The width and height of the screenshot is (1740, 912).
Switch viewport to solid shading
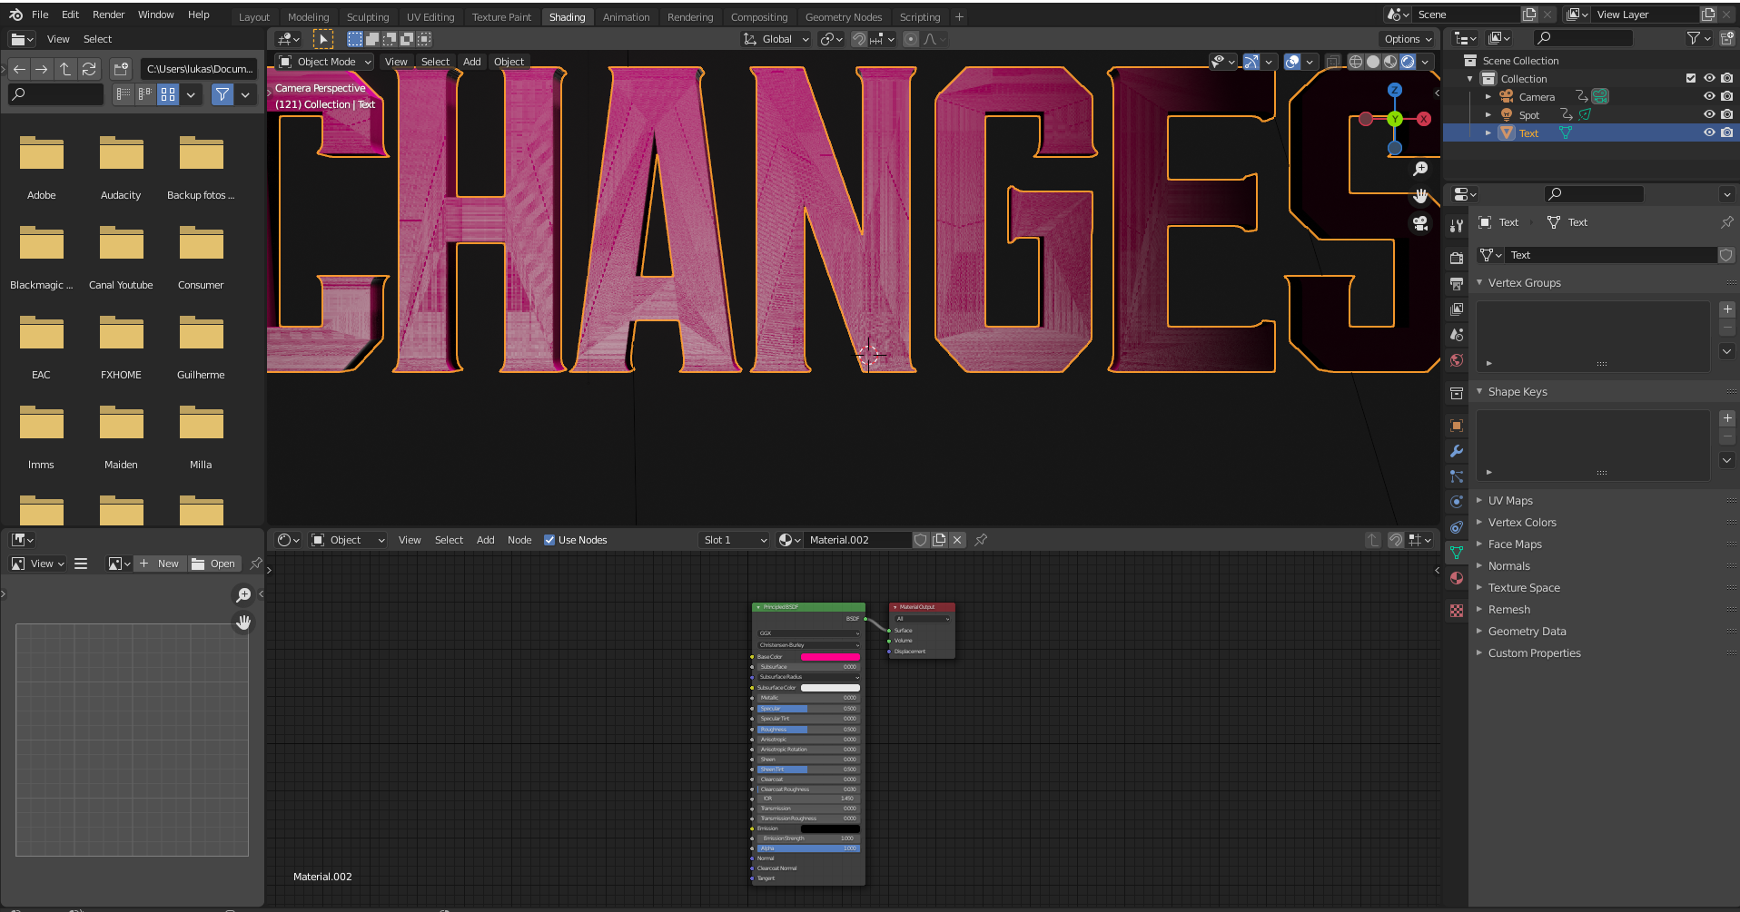(1373, 62)
